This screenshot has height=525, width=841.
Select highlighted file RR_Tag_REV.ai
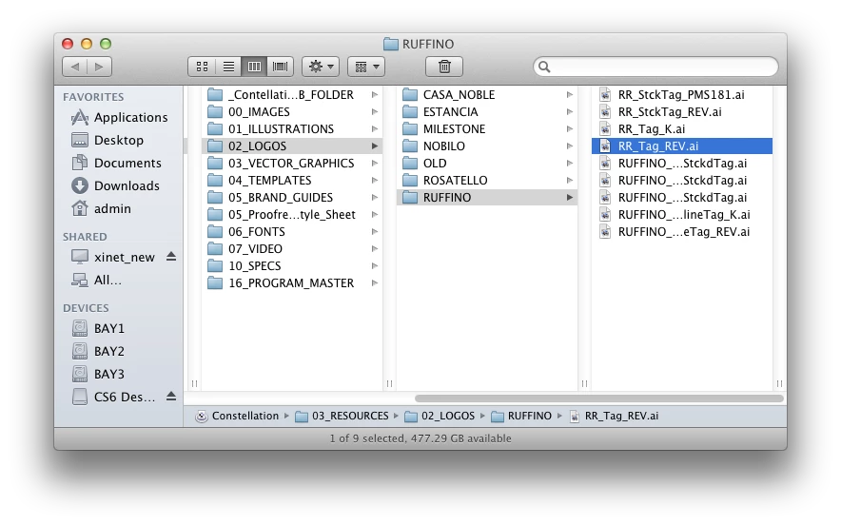pos(682,146)
